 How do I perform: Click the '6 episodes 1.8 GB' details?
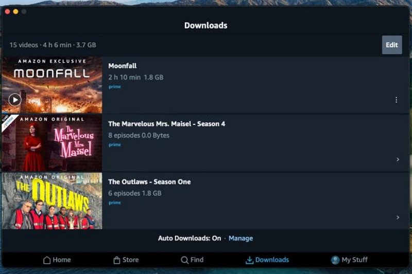(135, 193)
